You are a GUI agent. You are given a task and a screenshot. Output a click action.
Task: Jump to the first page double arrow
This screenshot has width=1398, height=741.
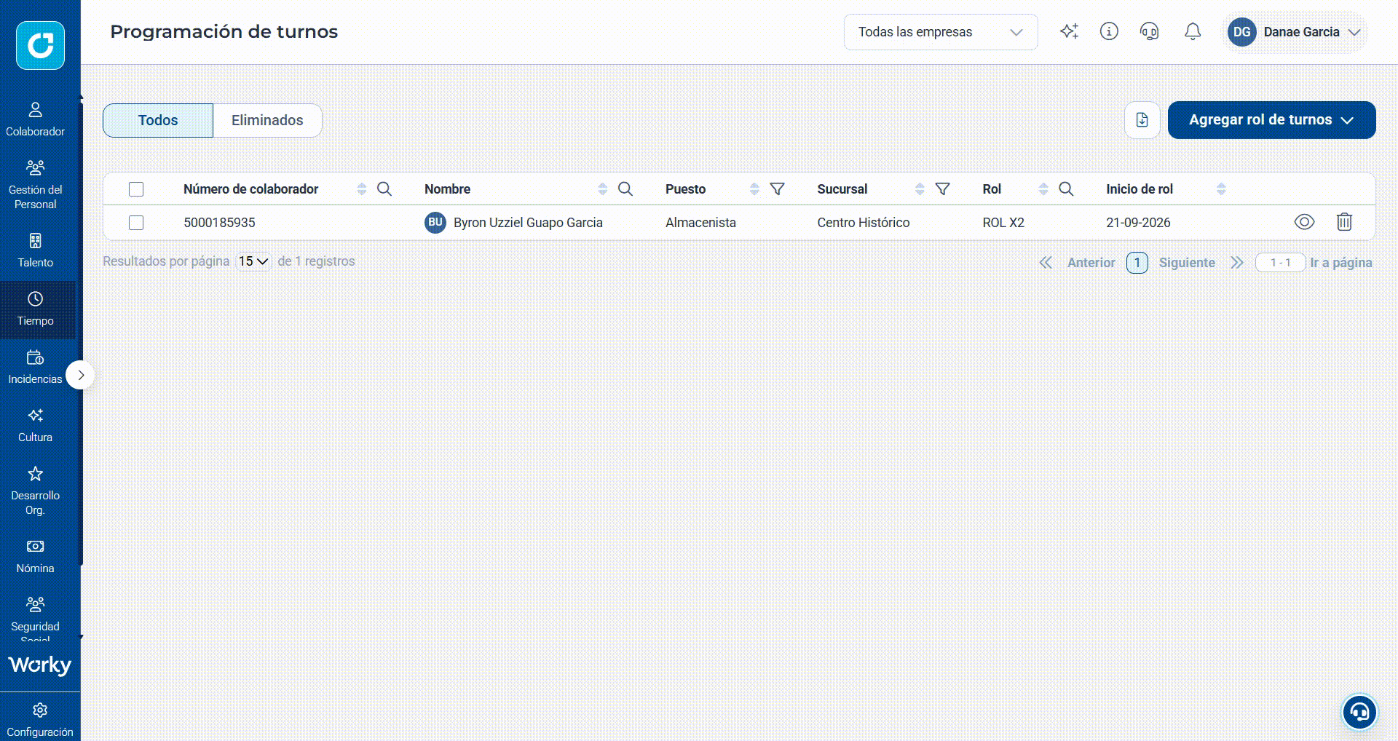click(x=1046, y=263)
